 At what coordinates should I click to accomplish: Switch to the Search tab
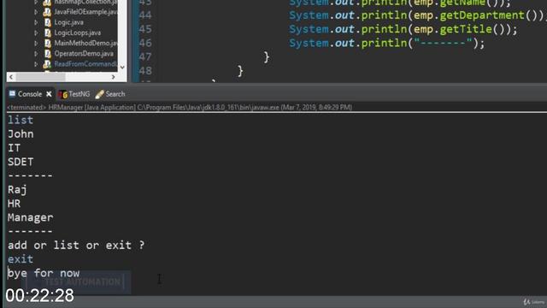pyautogui.click(x=115, y=94)
